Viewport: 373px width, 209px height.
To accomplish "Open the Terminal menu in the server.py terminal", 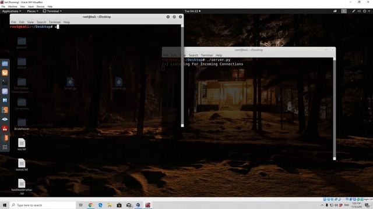I will [x=207, y=55].
